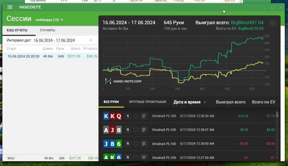This screenshot has width=288, height=166.
Task: Click the HAND2NOTE title bar label
Action: point(30,7)
